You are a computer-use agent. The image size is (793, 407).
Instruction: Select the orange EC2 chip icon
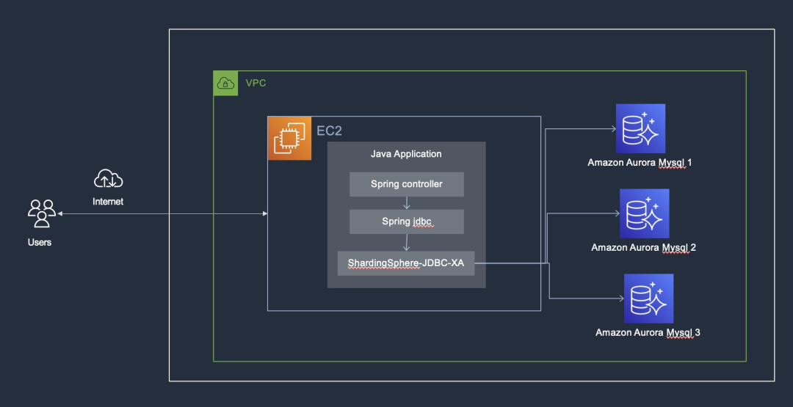[290, 139]
